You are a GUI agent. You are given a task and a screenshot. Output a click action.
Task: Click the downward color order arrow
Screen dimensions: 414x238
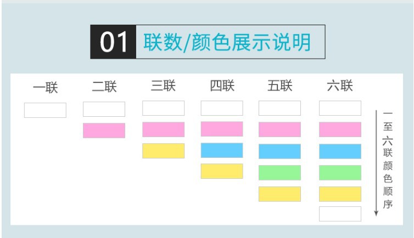point(376,163)
